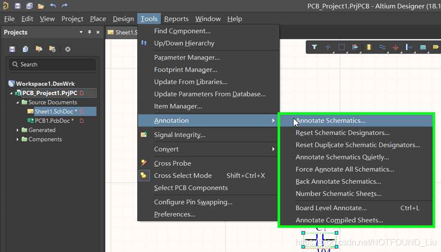
Task: Click Back Annotate Schematics
Action: 356,182
